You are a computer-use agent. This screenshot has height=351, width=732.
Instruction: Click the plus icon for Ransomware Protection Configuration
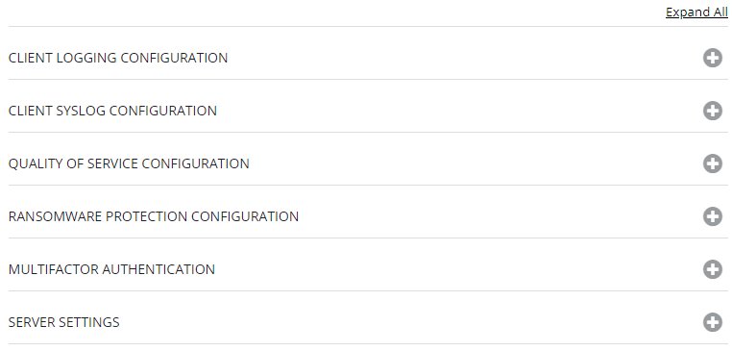click(x=713, y=216)
